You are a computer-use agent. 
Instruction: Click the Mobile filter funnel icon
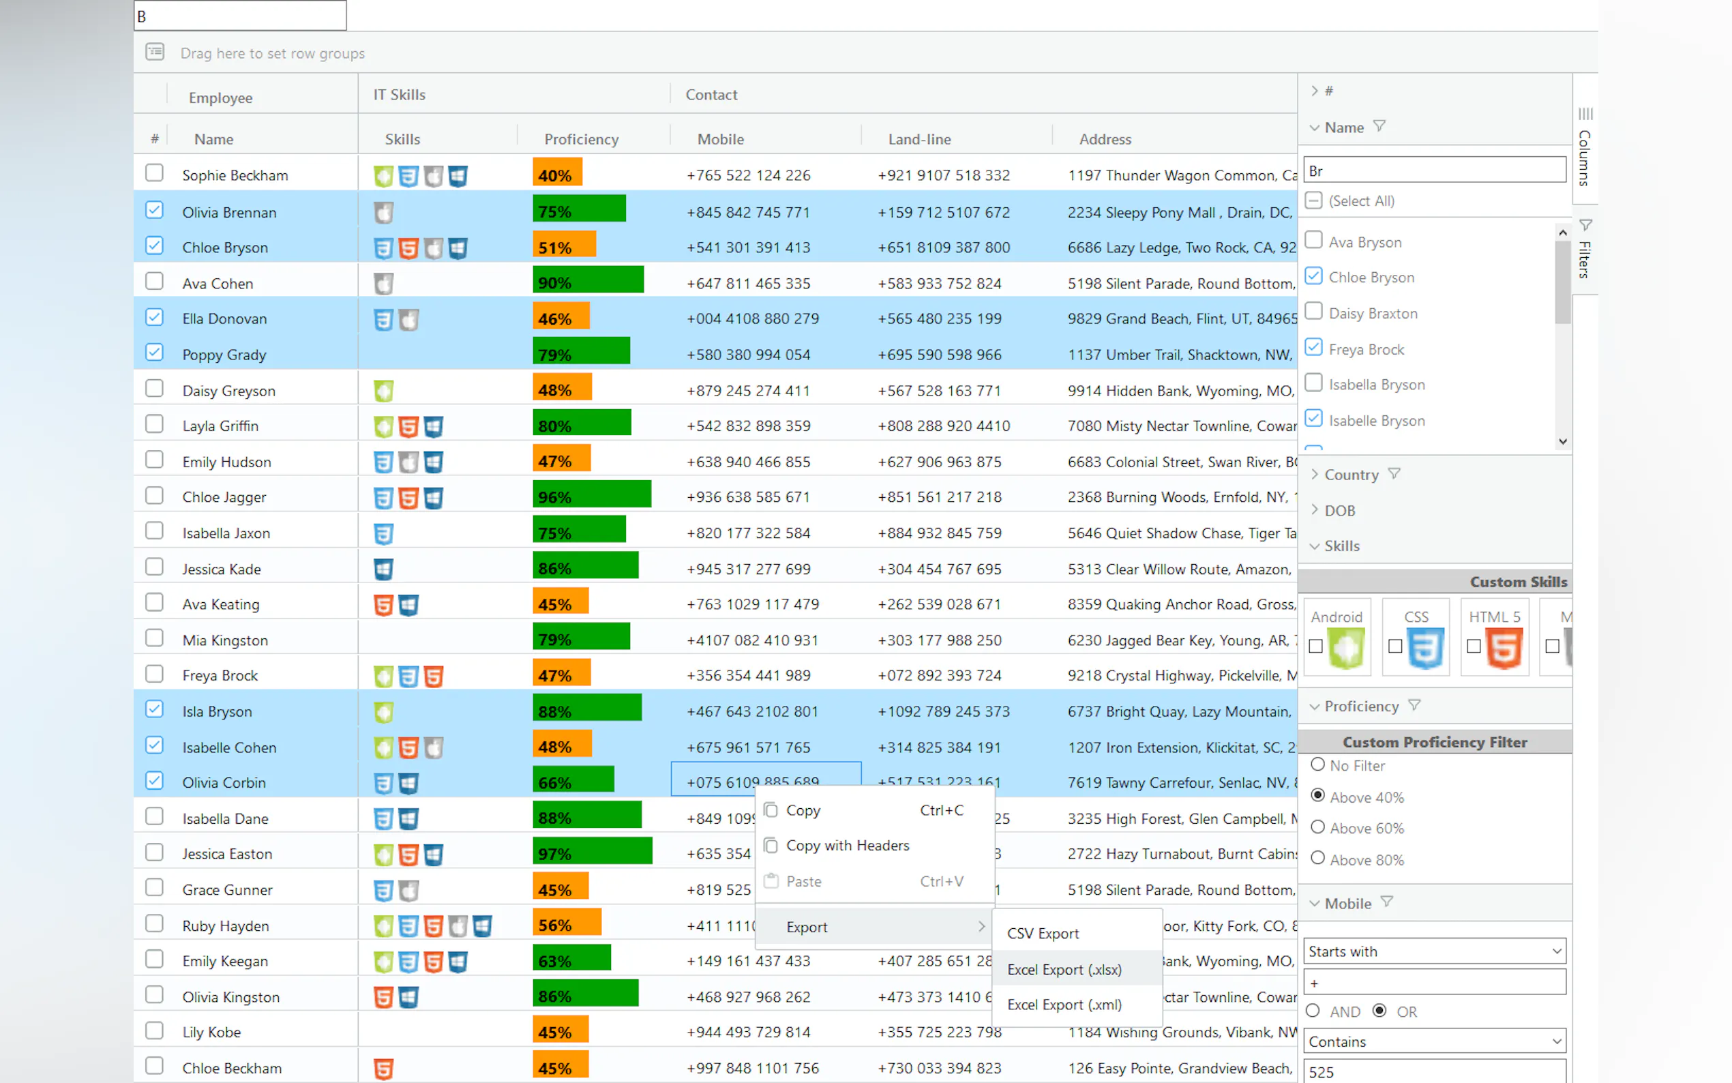tap(1387, 902)
